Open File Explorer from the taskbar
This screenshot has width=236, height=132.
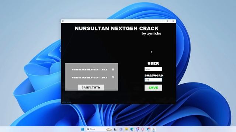126,129
